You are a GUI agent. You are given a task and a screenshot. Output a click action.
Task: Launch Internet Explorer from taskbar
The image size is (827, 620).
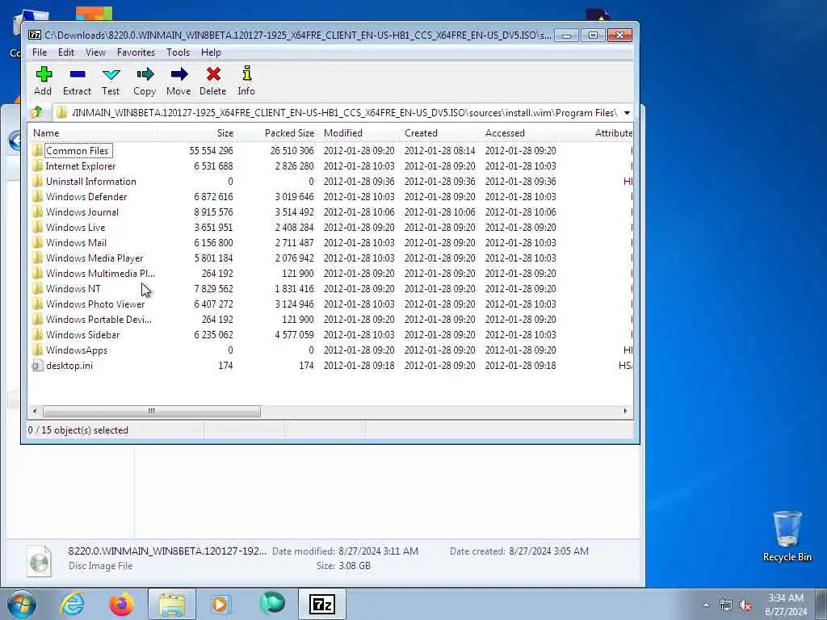[71, 604]
